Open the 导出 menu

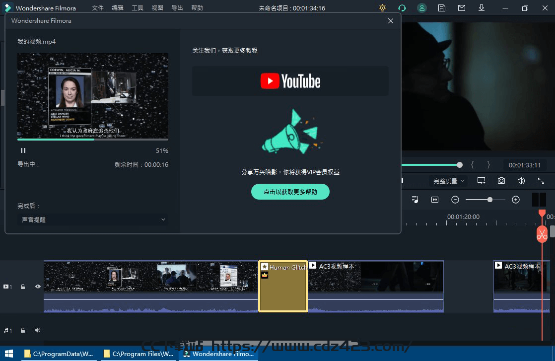pos(177,8)
